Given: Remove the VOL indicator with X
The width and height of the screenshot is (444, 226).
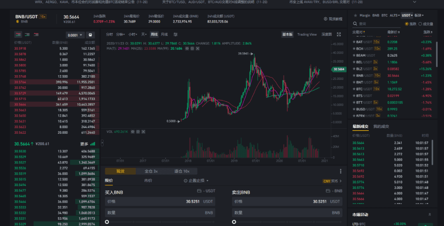Looking at the screenshot, I should (x=143, y=132).
